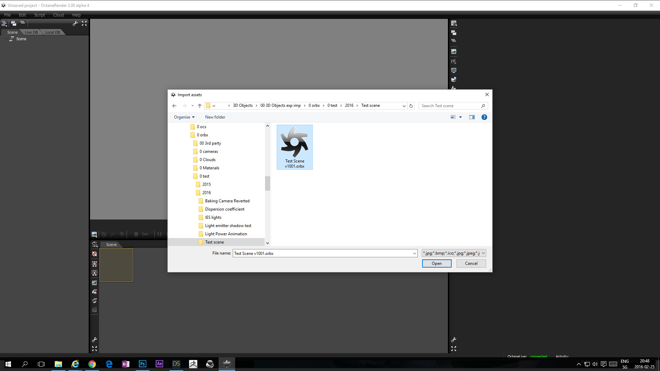Click the wrench icon at right panel bottom

pyautogui.click(x=454, y=340)
